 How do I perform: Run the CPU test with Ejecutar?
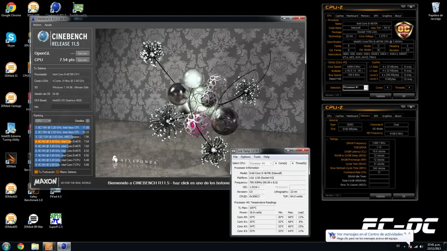82,60
